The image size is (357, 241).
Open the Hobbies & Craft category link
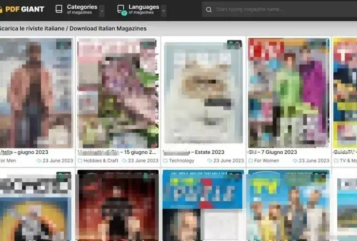101,161
